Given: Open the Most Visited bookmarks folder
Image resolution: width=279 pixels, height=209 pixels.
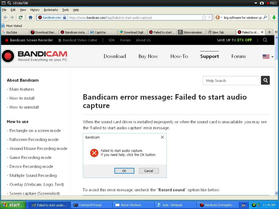Looking at the screenshot, I should coord(12,26).
